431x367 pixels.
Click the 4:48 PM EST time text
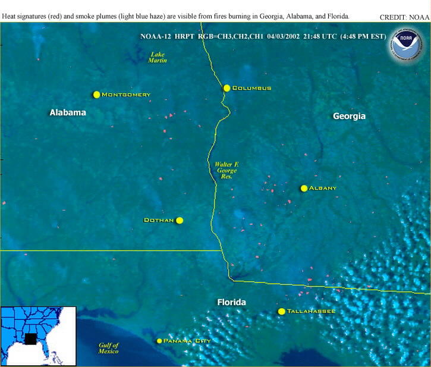tap(363, 36)
